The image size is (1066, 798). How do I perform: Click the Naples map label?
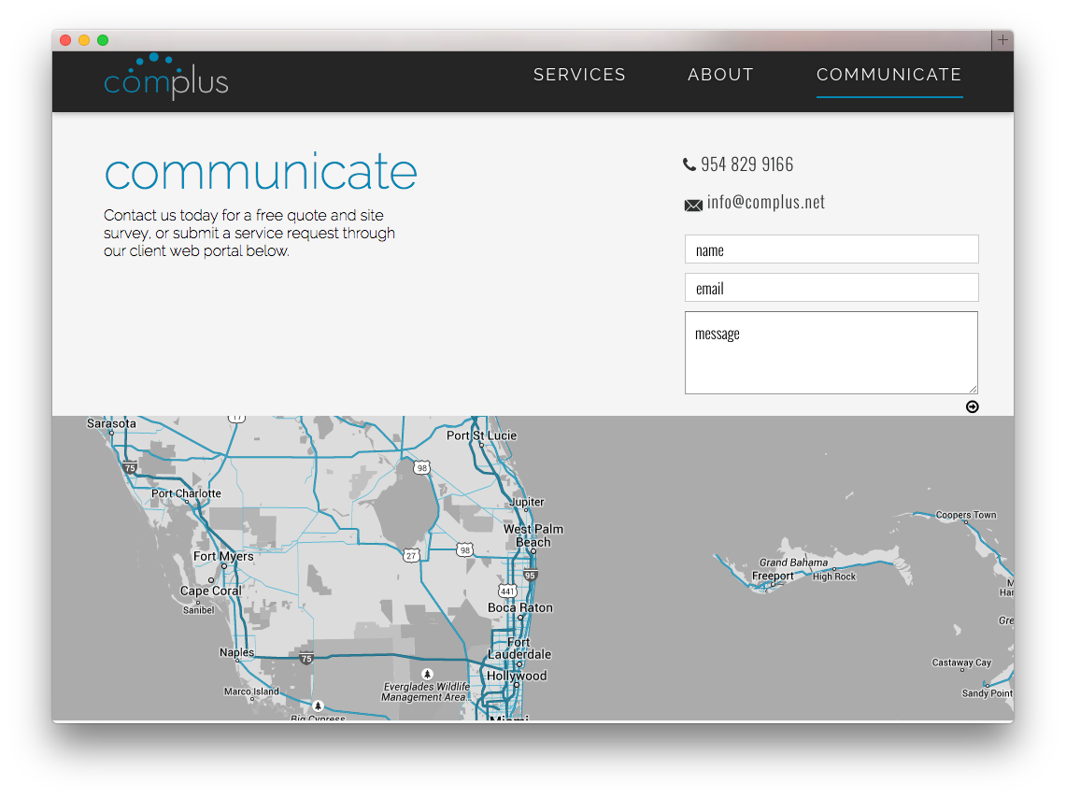click(x=236, y=652)
